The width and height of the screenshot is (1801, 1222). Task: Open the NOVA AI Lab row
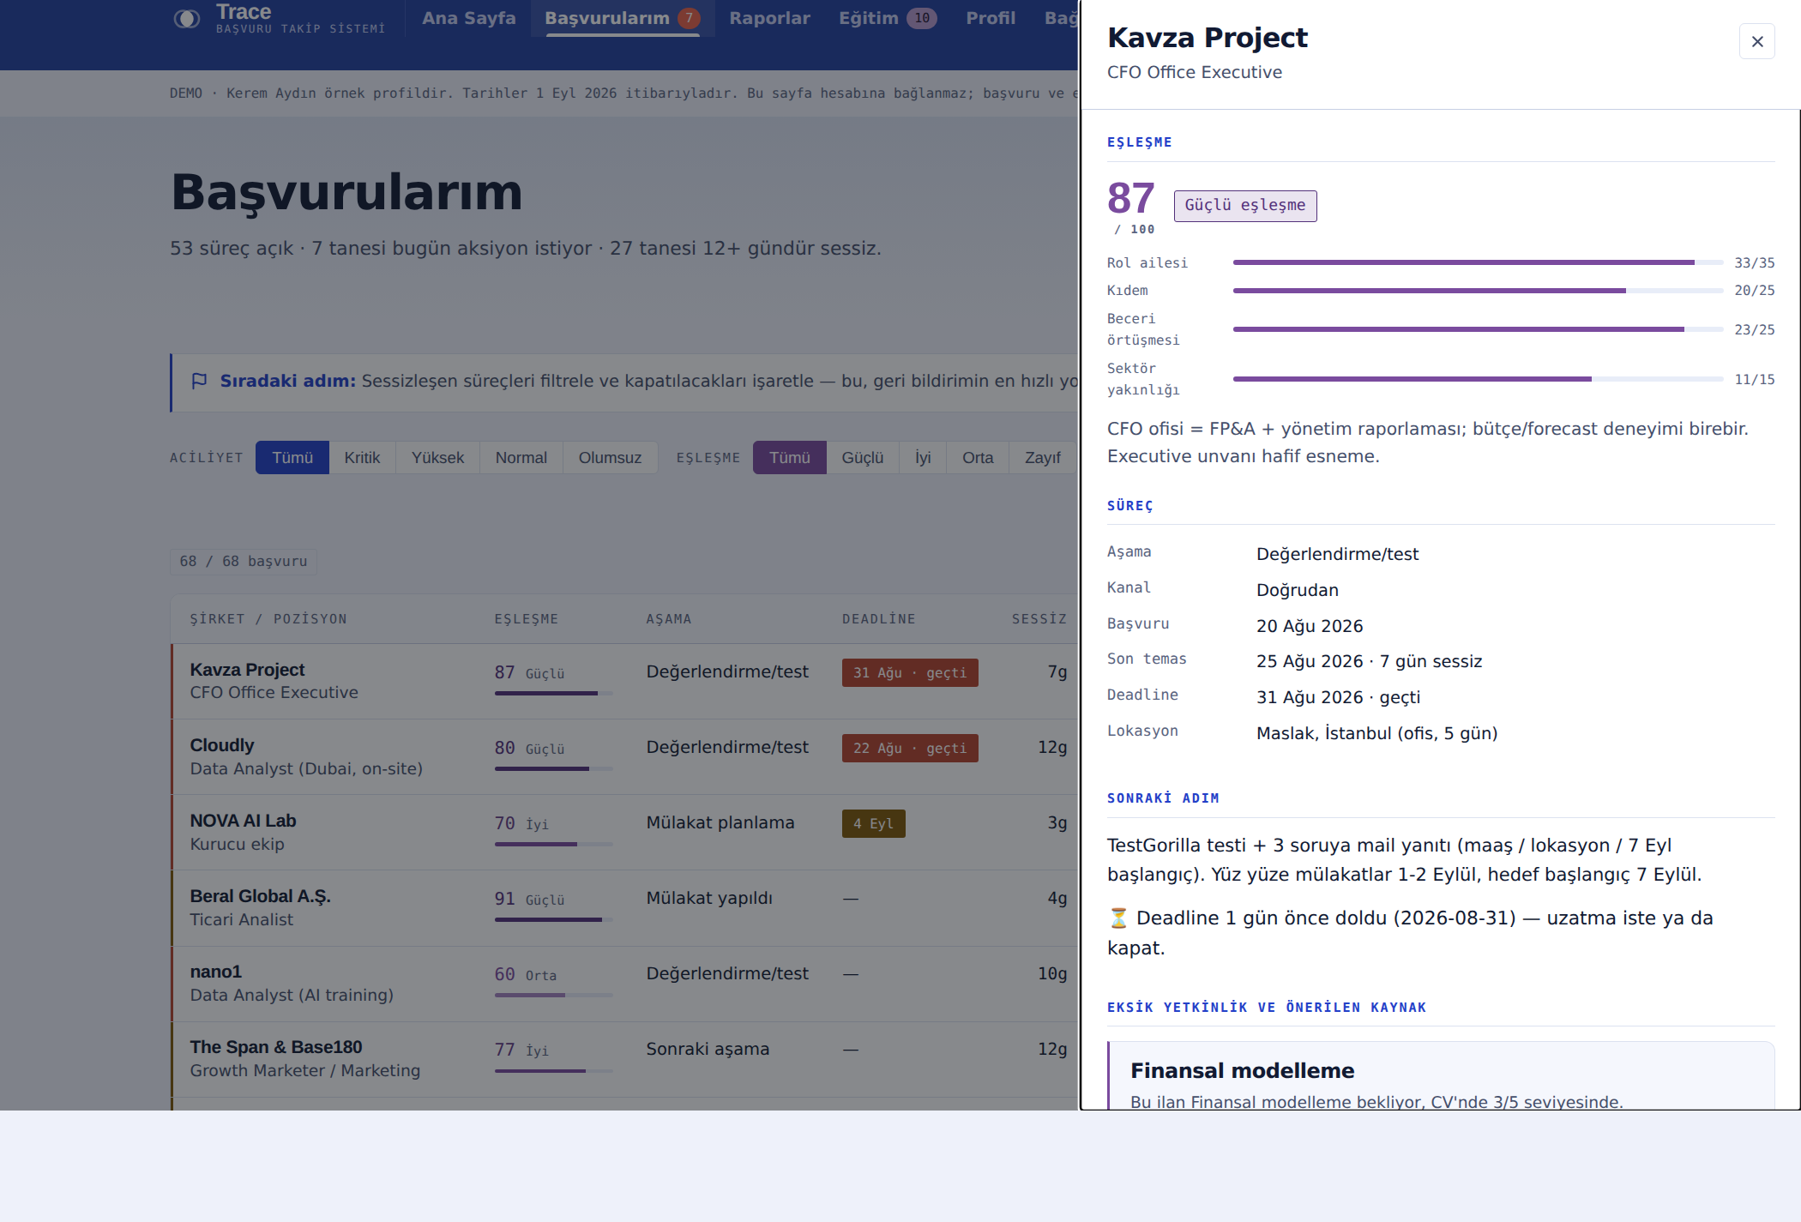coord(624,833)
